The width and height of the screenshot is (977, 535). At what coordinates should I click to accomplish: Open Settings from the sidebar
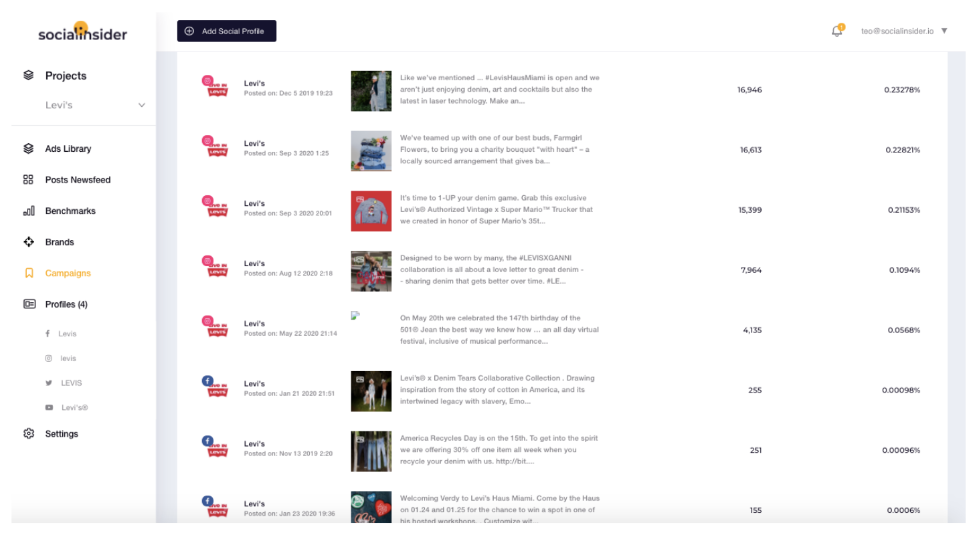62,433
